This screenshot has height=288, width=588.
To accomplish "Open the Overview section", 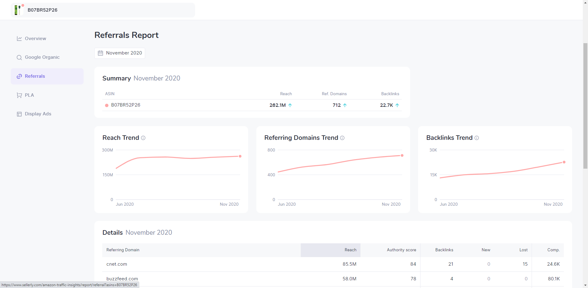I will (35, 39).
